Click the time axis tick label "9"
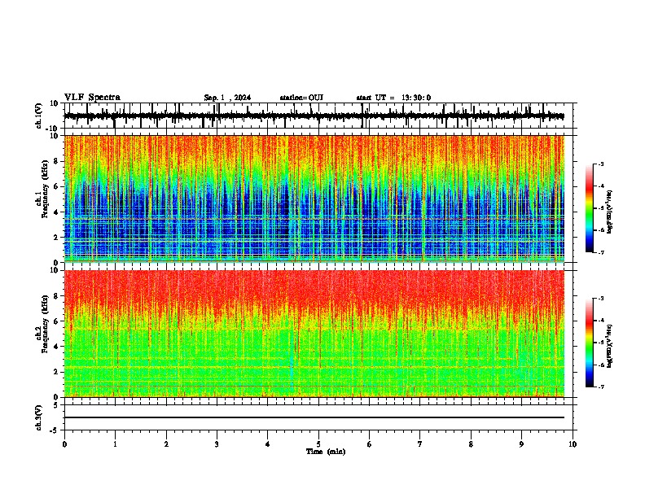Screen dimensions: 645x498 tap(521, 444)
